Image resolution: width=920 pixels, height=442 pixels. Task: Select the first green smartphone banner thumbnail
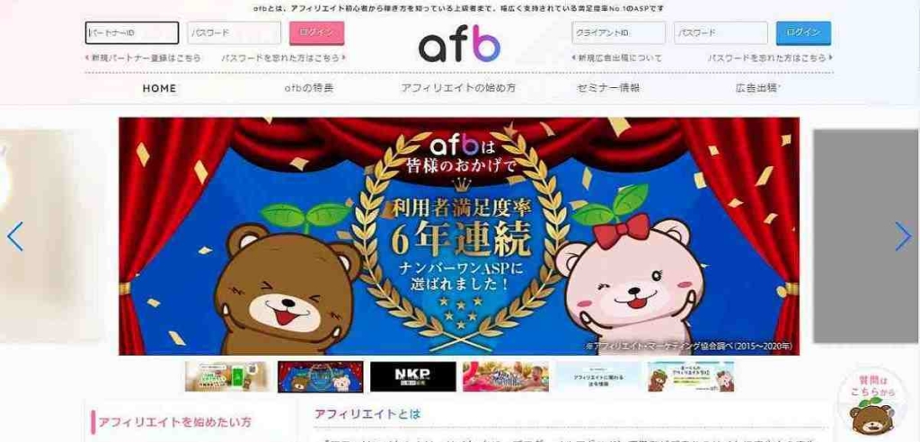coord(227,376)
